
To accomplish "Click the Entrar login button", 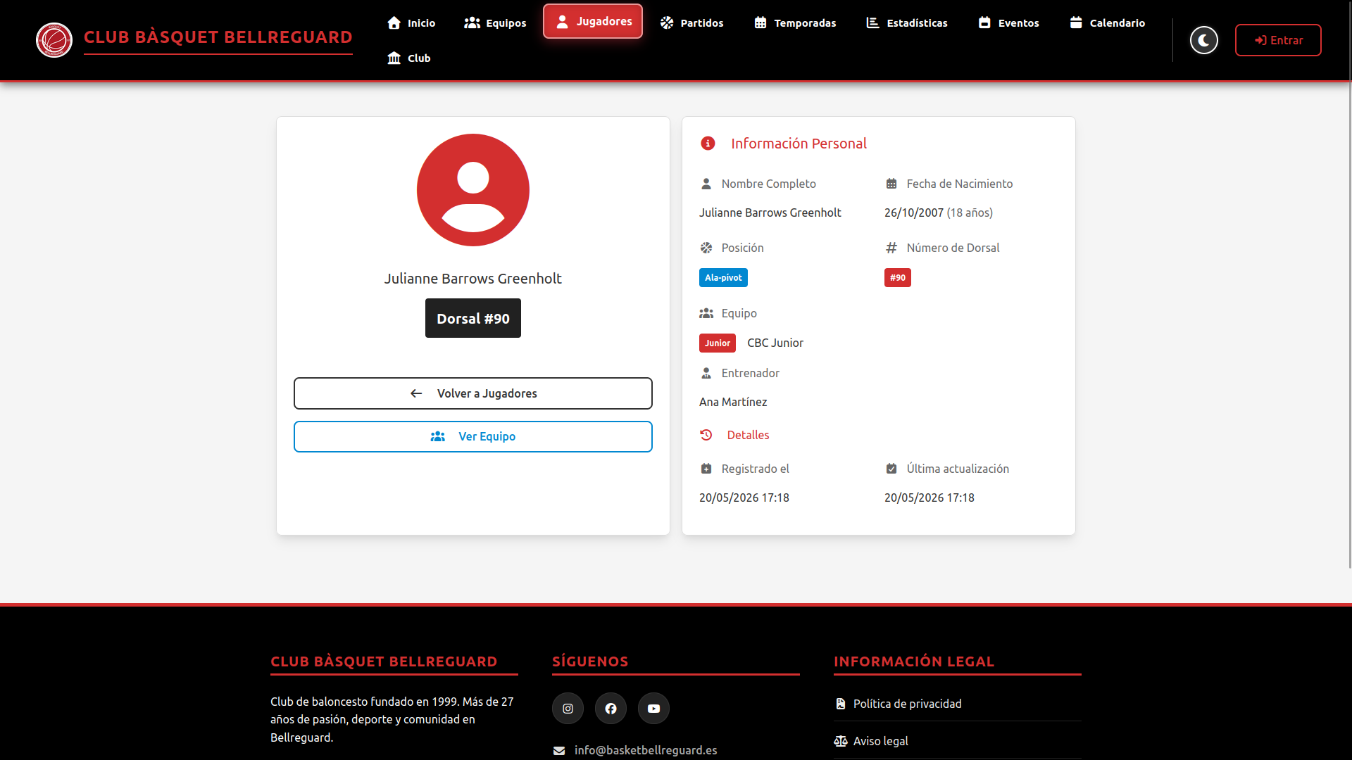I will pyautogui.click(x=1278, y=40).
